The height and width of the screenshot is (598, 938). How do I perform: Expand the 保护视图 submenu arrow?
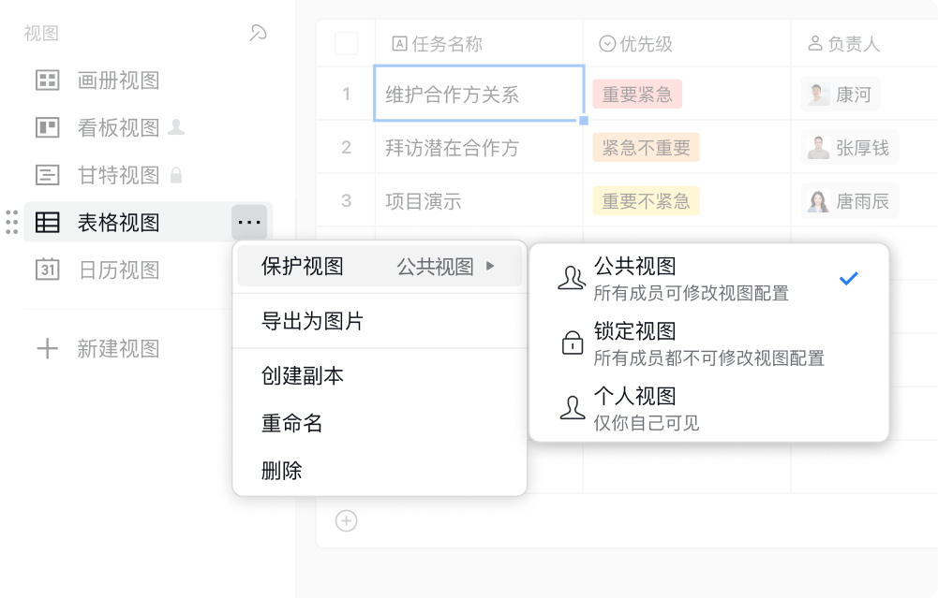pyautogui.click(x=490, y=266)
